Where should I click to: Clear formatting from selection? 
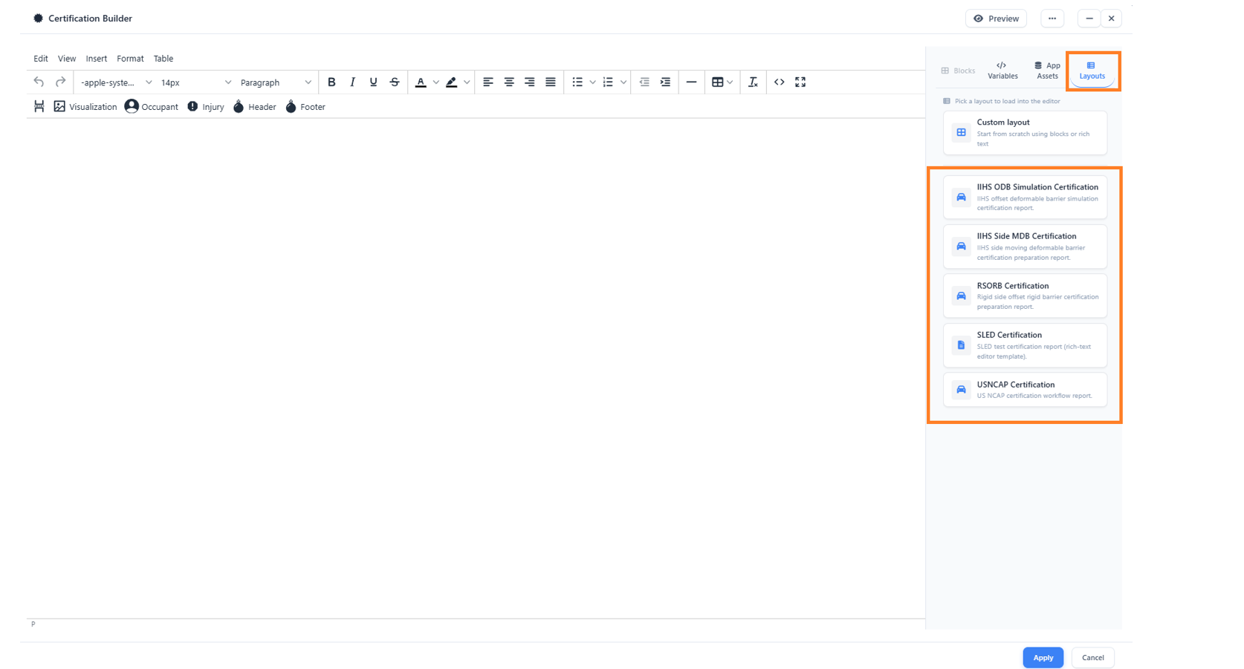(x=753, y=82)
